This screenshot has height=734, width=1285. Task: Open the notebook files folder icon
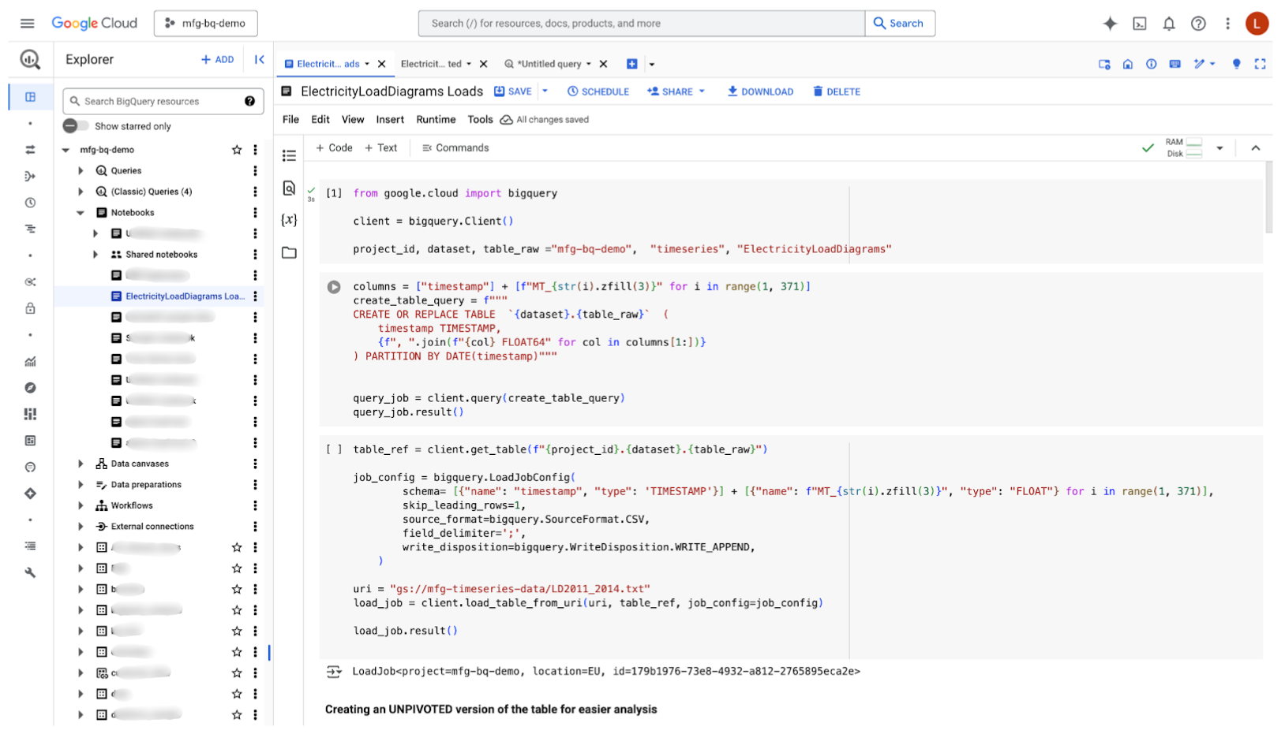(x=289, y=253)
